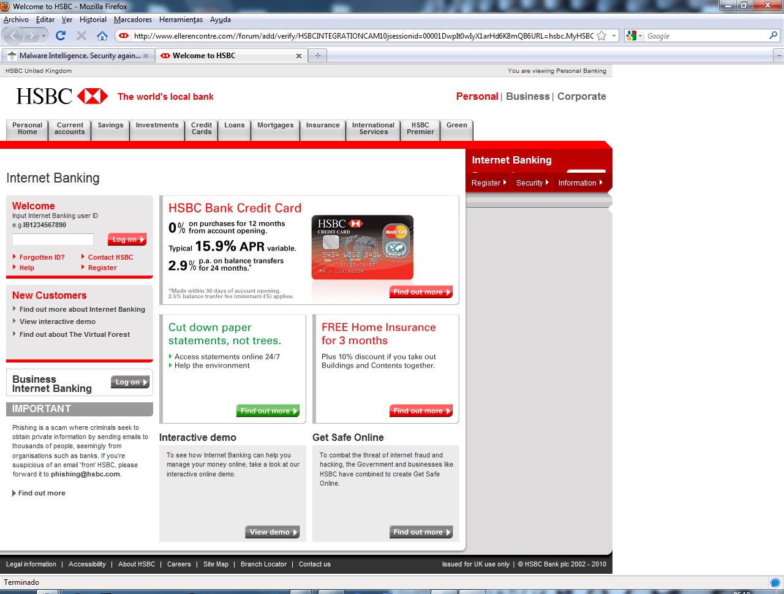Click Find out more on the credit card offer

[x=421, y=292]
